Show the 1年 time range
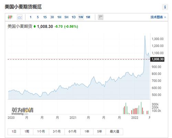 [87, 132]
